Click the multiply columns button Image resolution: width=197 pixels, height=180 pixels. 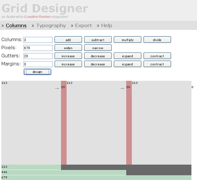click(x=128, y=40)
